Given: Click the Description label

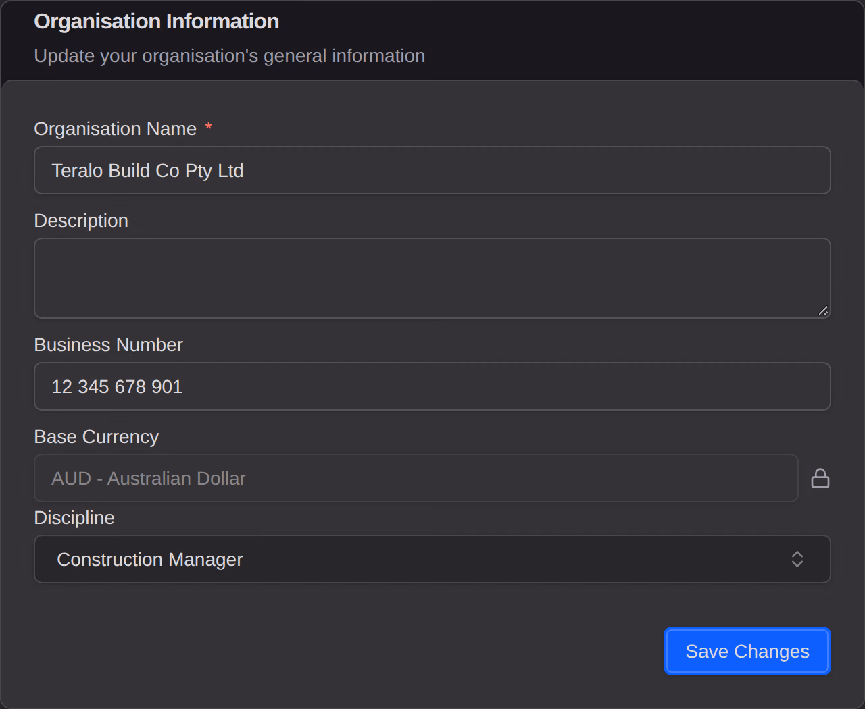Looking at the screenshot, I should pos(81,221).
